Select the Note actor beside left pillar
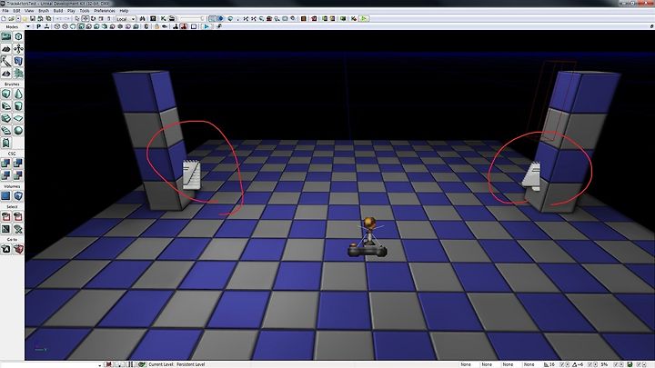 click(x=192, y=175)
